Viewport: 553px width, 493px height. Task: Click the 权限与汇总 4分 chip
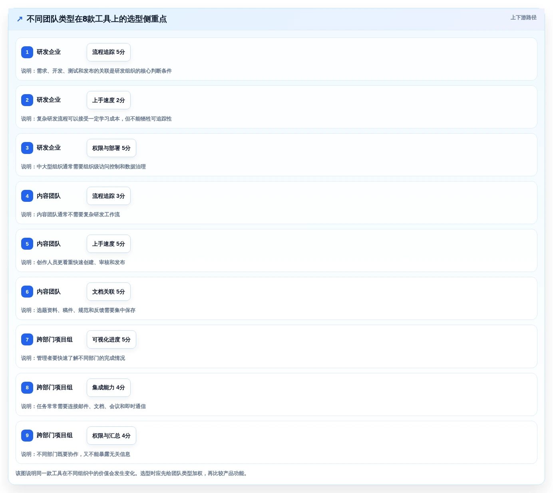tap(111, 436)
